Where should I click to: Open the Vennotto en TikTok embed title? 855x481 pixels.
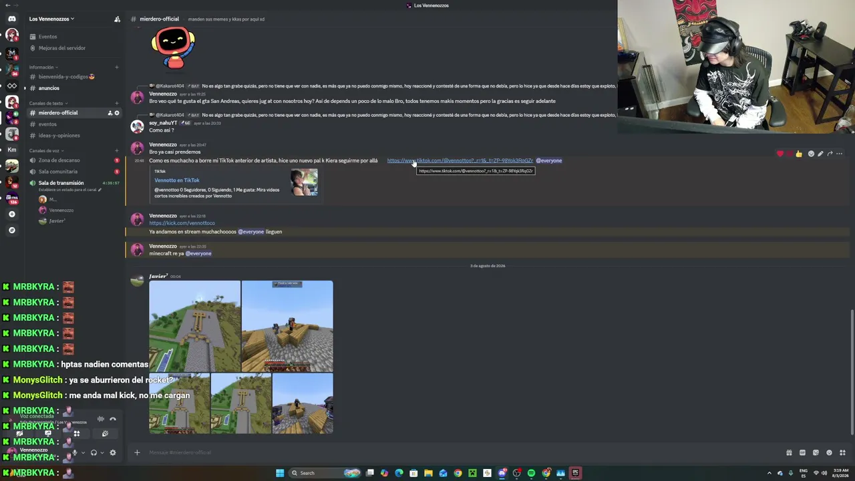pos(177,180)
